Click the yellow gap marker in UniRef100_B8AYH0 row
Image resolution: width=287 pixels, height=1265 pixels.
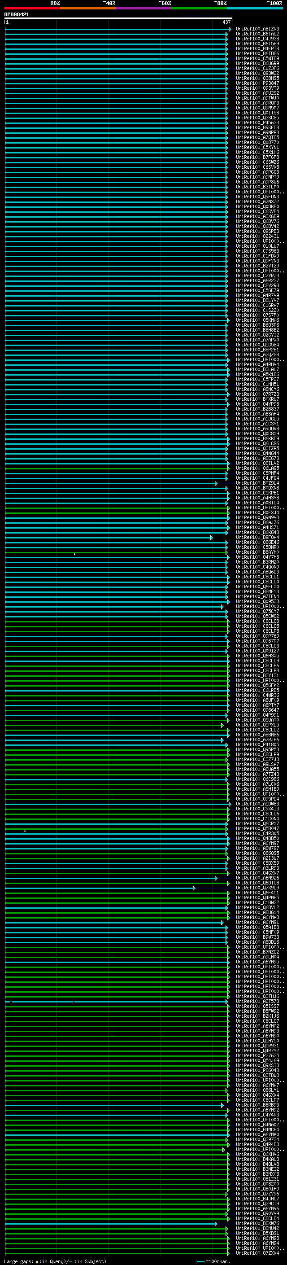tap(74, 554)
